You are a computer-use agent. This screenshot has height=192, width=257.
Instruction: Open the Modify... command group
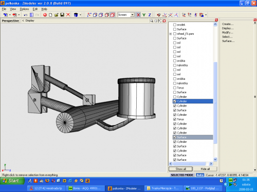click(228, 33)
